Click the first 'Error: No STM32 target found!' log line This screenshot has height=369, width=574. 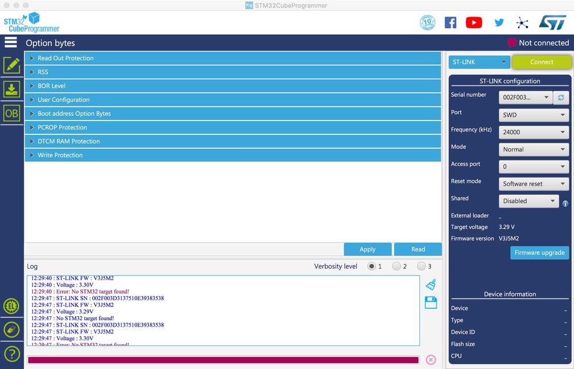coord(80,292)
